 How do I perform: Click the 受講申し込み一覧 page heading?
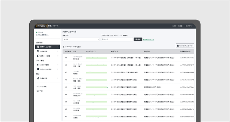pyautogui.click(x=69, y=32)
